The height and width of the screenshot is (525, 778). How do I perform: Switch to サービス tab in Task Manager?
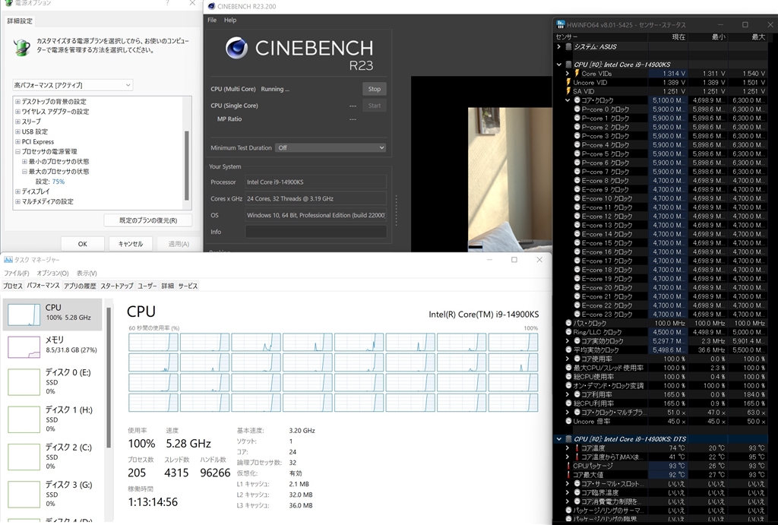(188, 286)
